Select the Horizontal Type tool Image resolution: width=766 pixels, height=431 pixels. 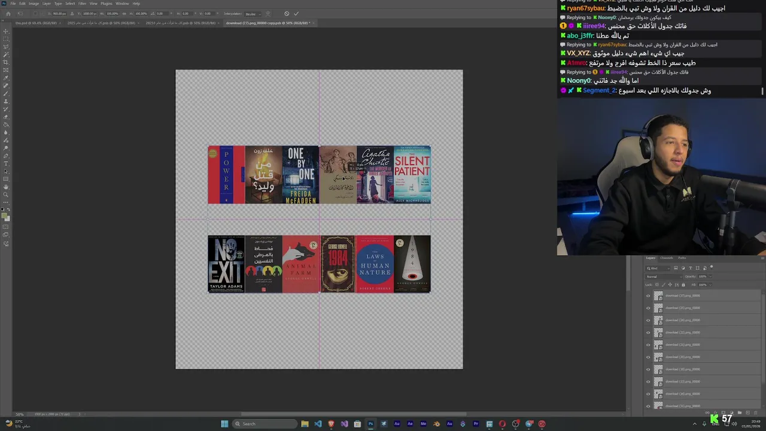6,163
